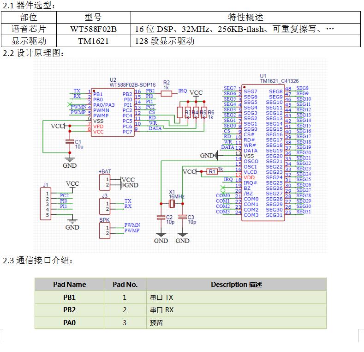Click the '预留' description cell
The height and width of the screenshot is (352, 364).
click(x=236, y=323)
